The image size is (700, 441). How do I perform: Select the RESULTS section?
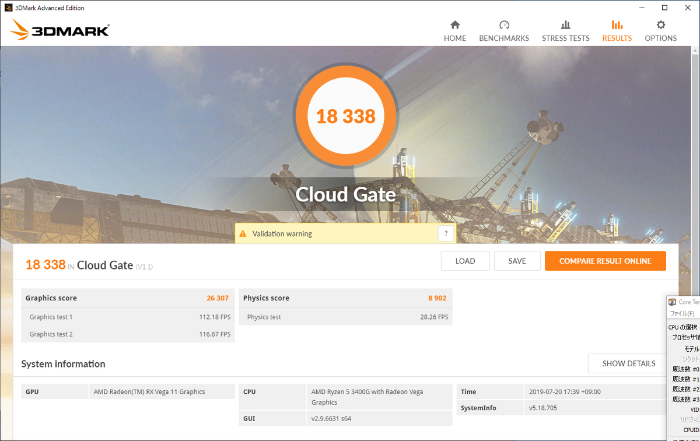617,32
